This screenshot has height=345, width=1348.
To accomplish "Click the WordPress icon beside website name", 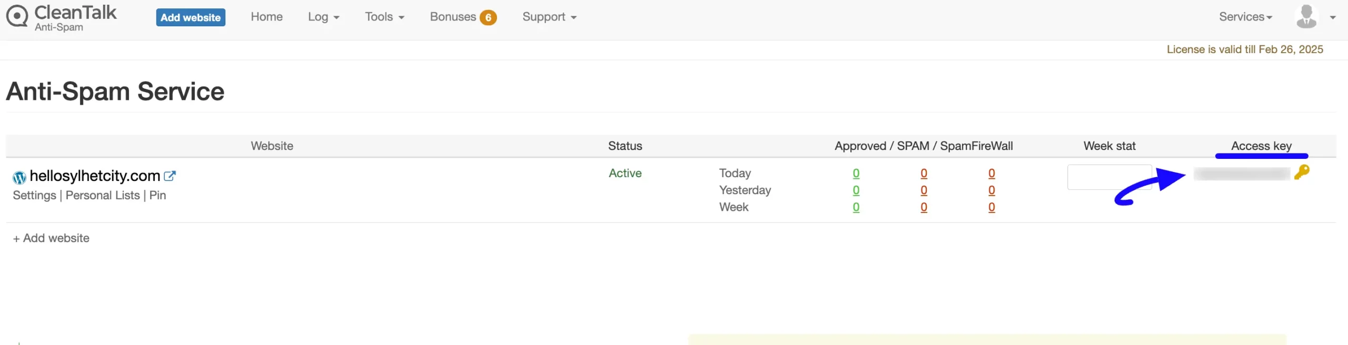I will [19, 178].
